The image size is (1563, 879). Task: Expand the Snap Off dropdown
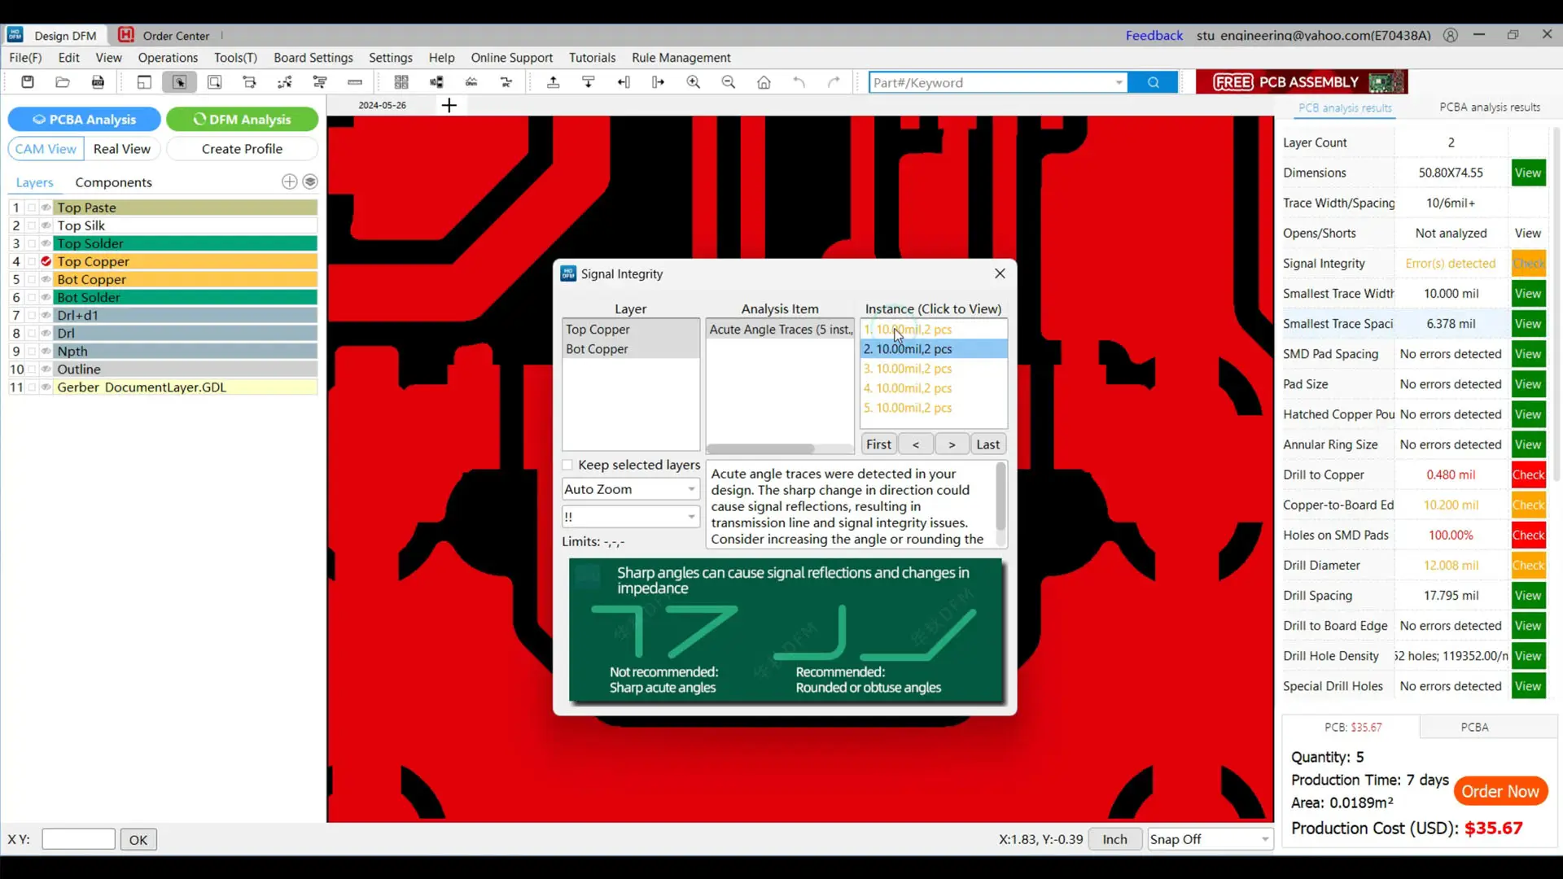pos(1209,839)
